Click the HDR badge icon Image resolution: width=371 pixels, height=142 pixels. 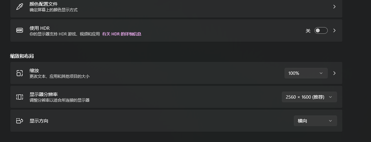[20, 30]
